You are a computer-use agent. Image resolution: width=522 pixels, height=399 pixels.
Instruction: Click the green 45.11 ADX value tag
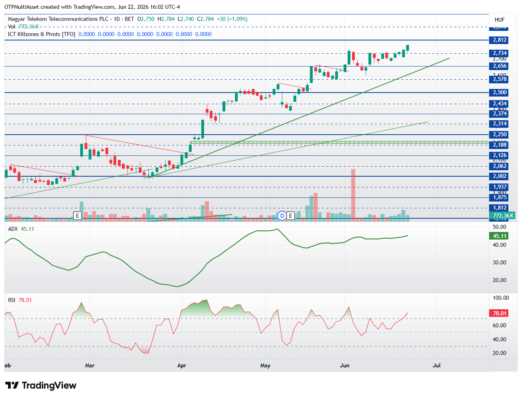(500, 236)
